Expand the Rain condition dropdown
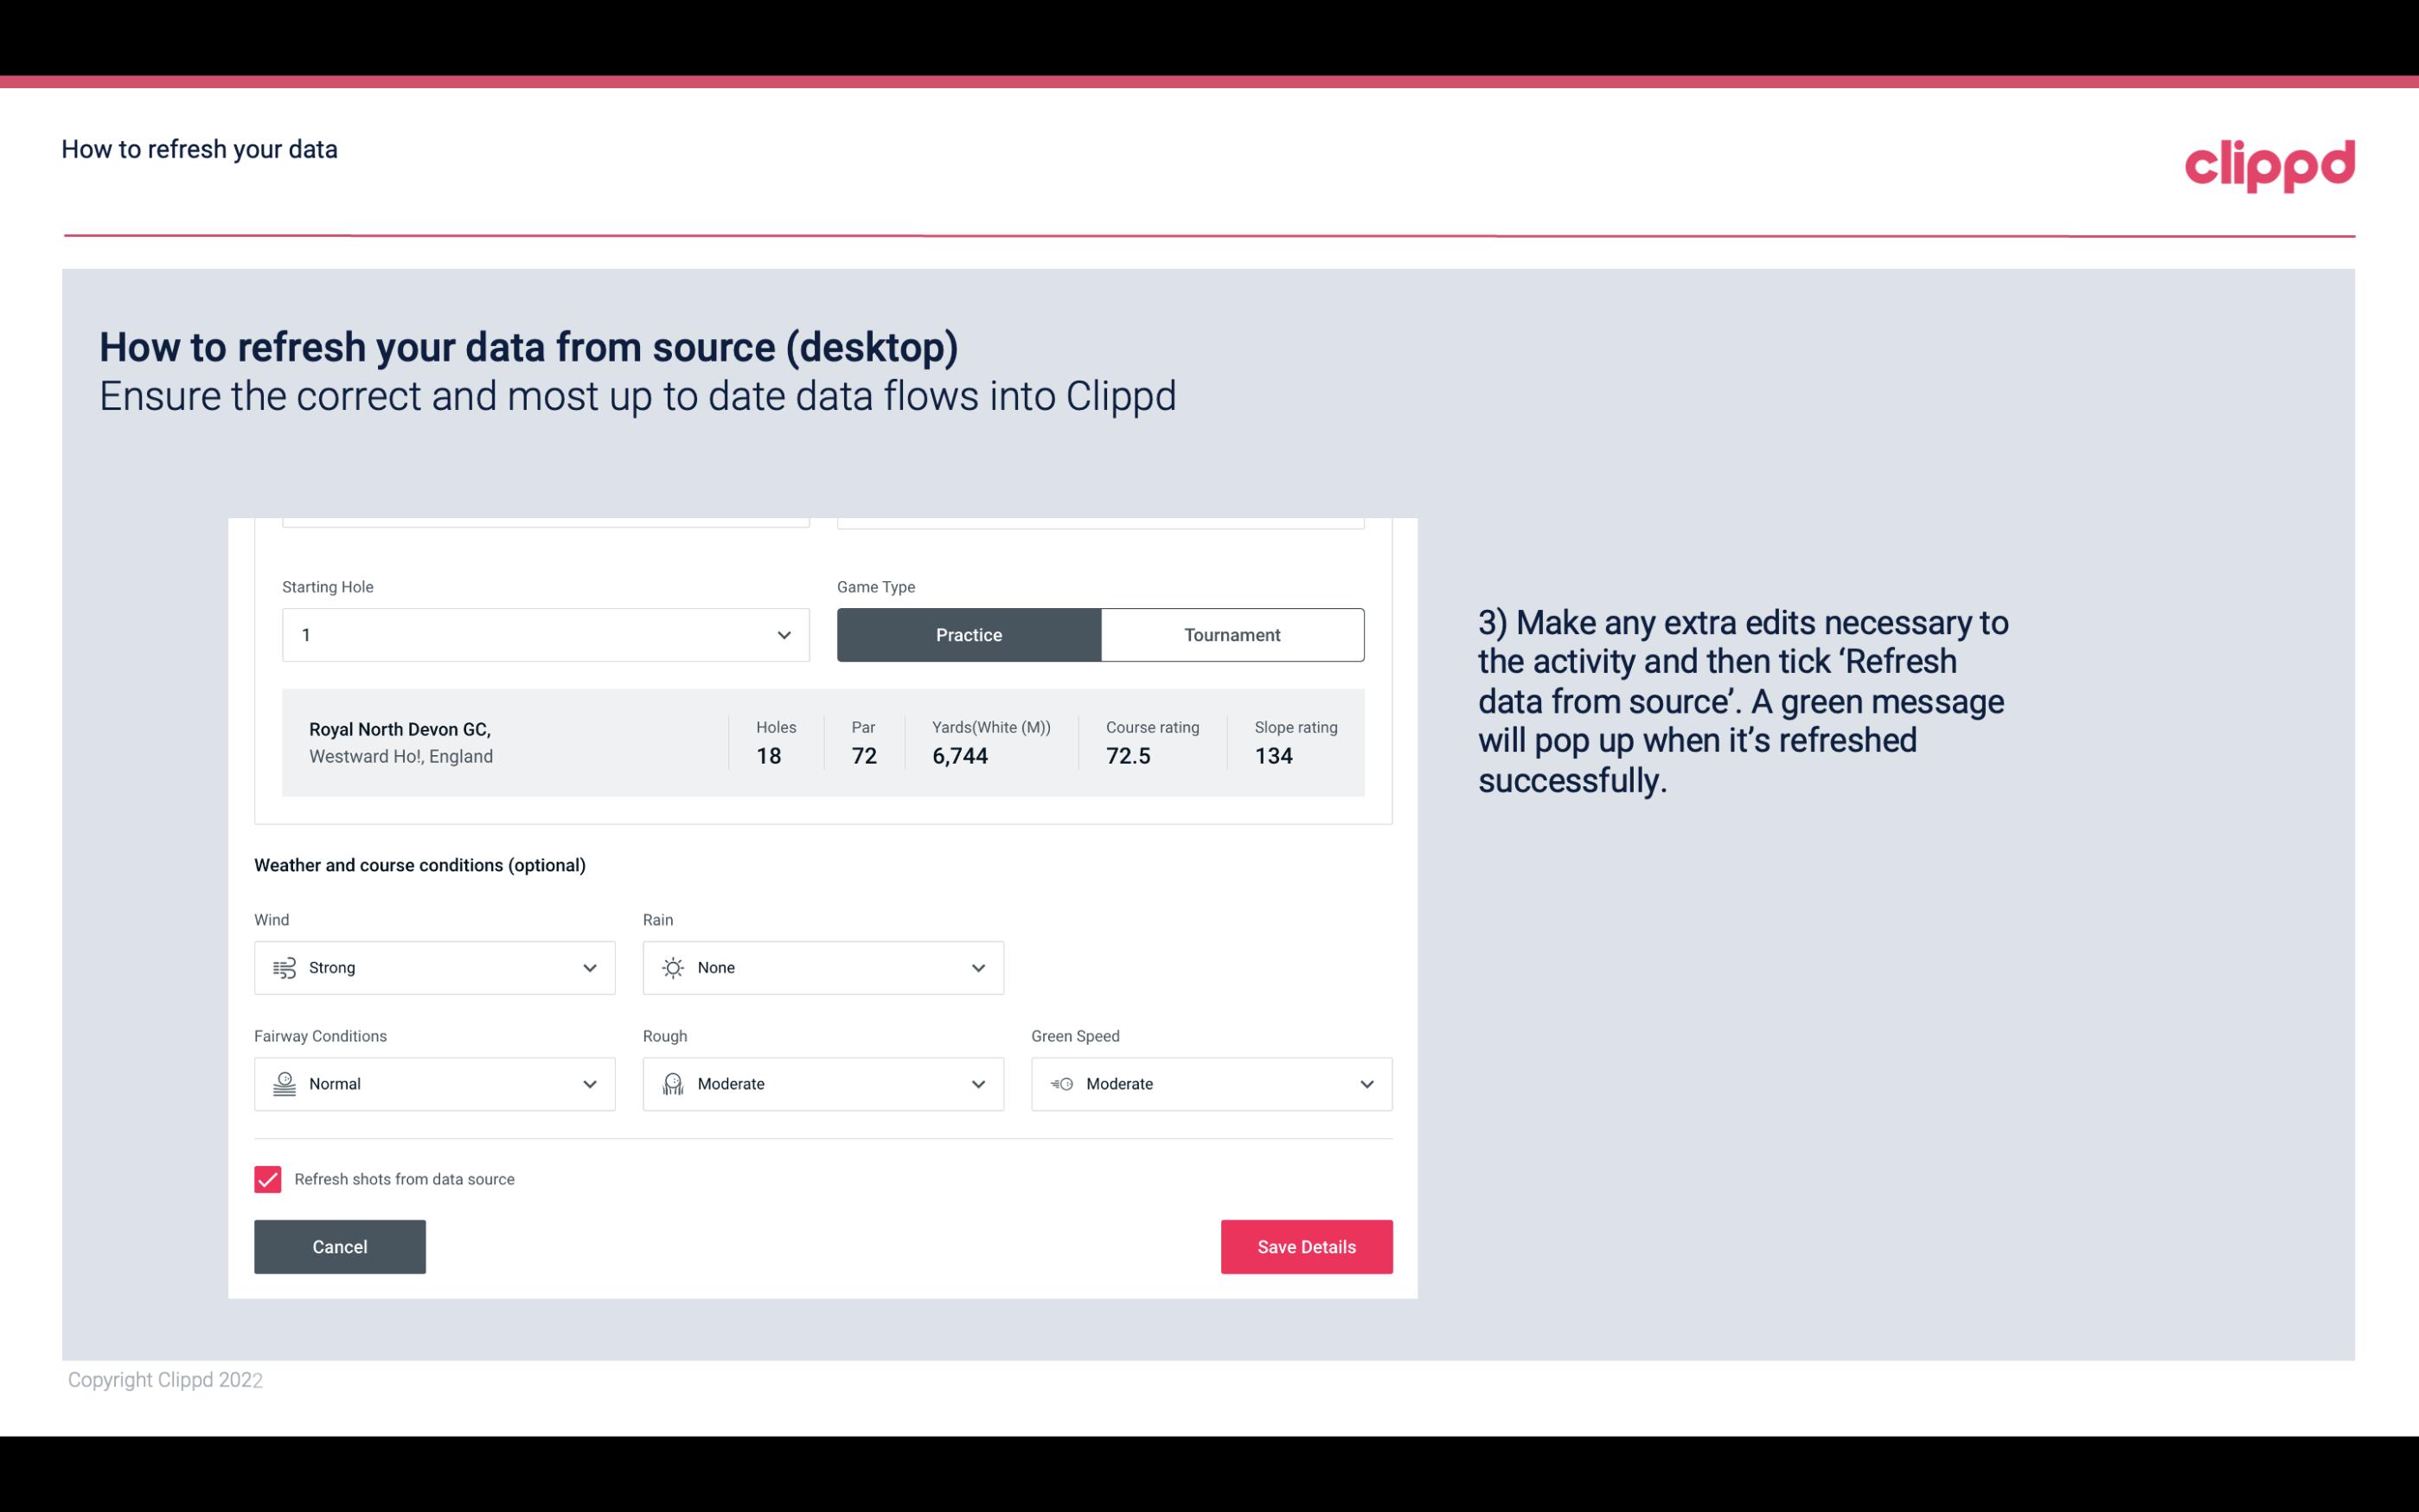 point(977,967)
